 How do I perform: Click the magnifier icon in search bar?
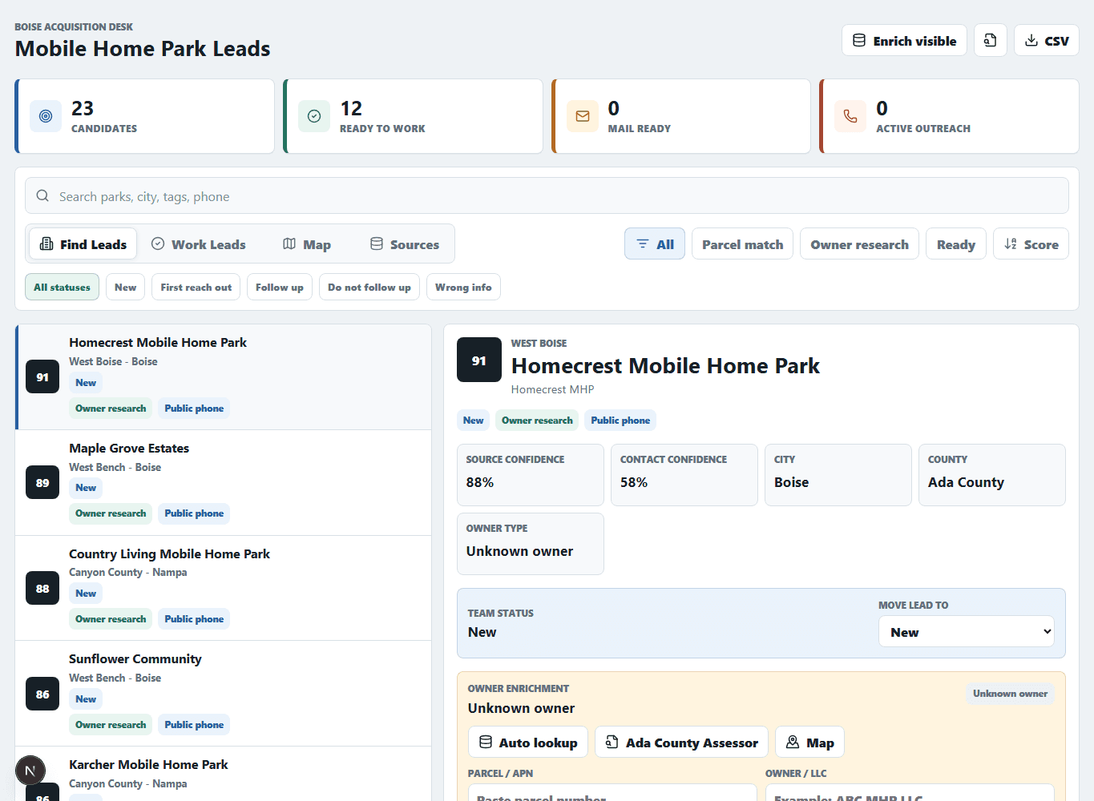pos(42,196)
